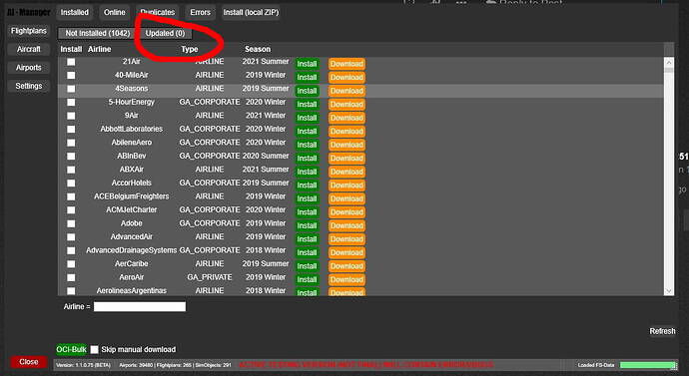This screenshot has height=376, width=689.
Task: Tick the checkbox for 40-MileAir
Action: click(x=71, y=76)
